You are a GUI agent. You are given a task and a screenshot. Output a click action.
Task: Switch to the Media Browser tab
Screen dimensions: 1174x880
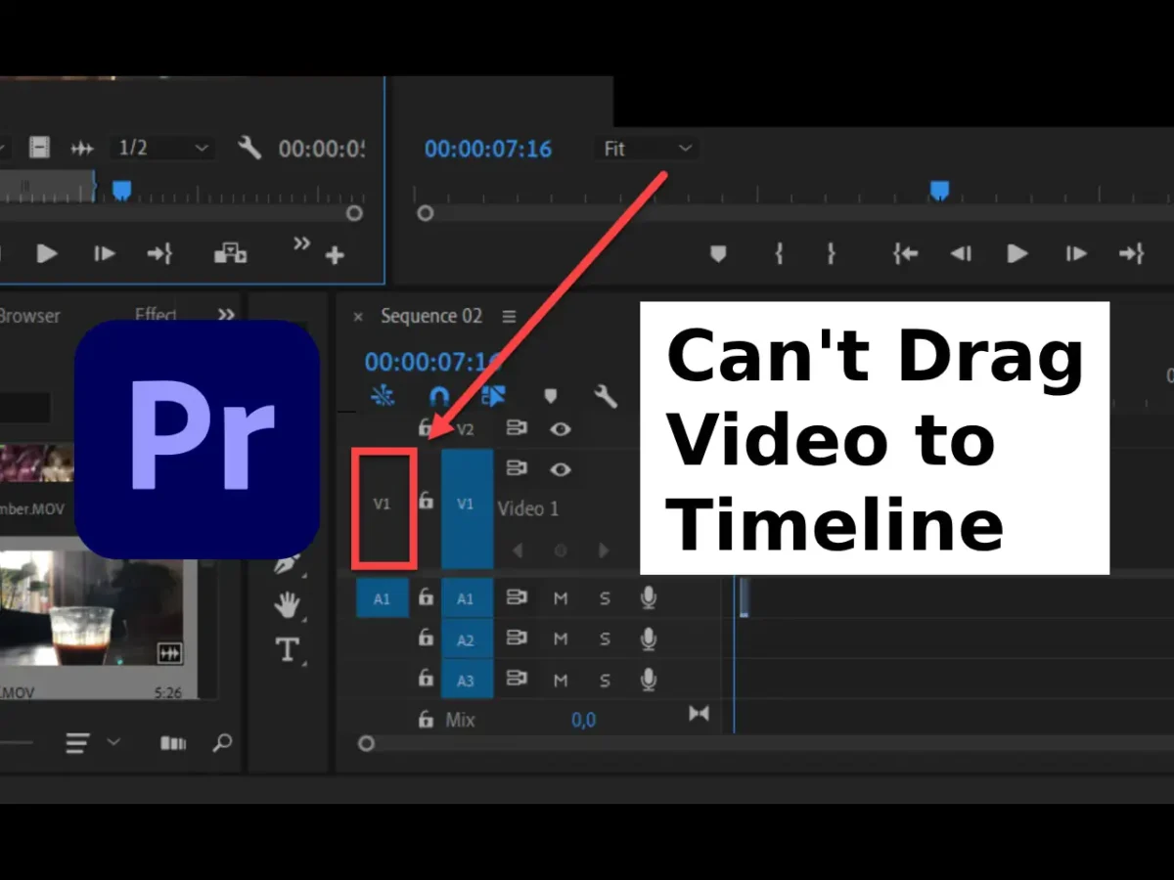coord(29,315)
